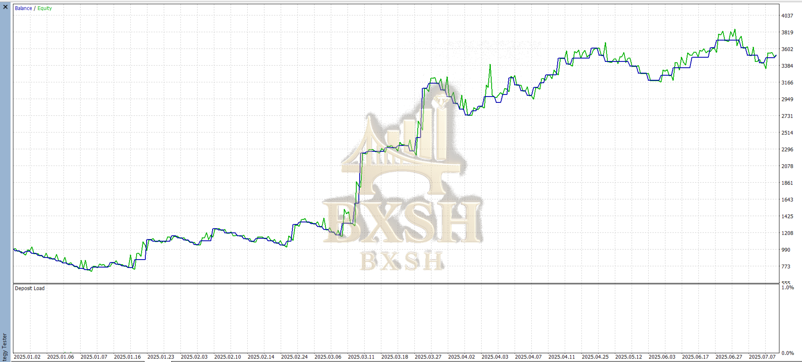Select the 3384 axis value

(787, 66)
